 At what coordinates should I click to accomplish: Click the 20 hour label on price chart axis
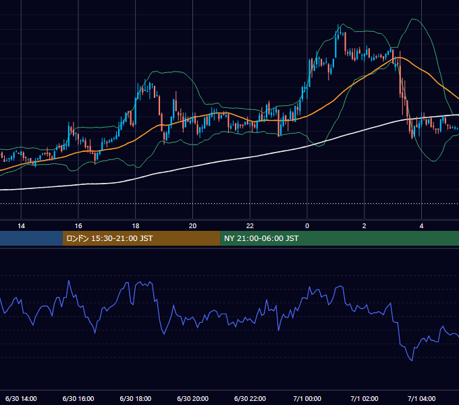coord(192,226)
